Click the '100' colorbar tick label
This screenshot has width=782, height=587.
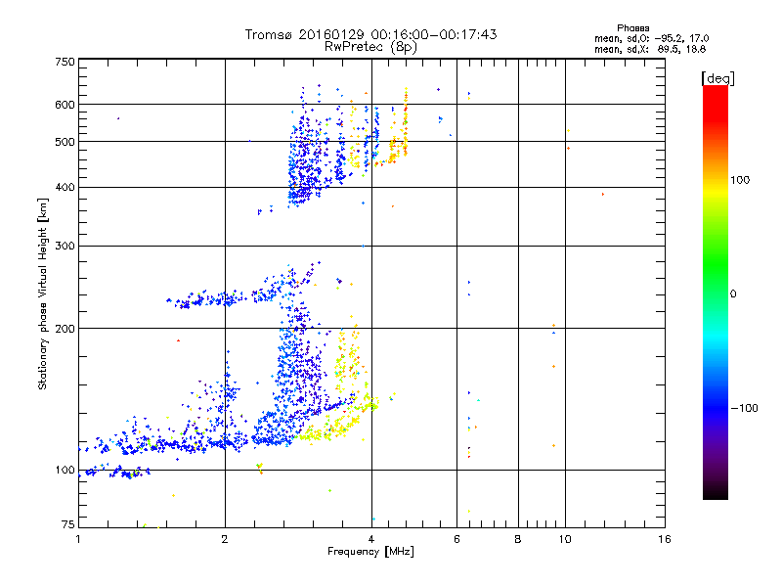(x=740, y=180)
